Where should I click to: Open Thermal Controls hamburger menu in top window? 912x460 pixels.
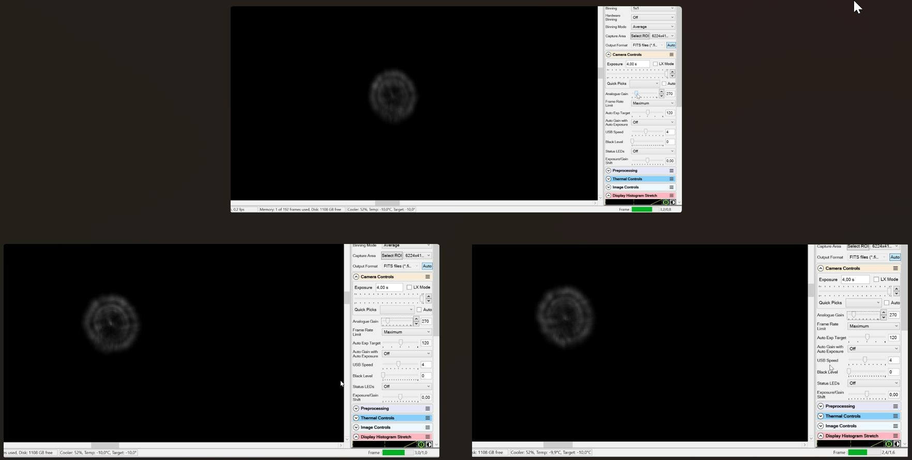(672, 179)
